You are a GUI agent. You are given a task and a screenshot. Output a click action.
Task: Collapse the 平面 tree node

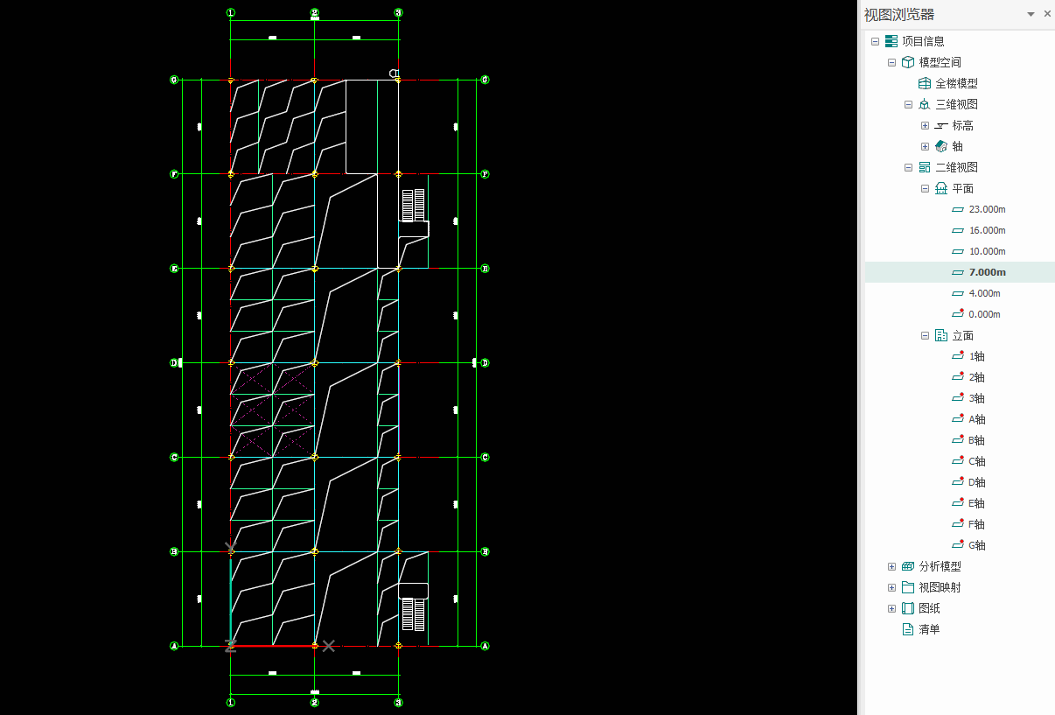tap(925, 188)
